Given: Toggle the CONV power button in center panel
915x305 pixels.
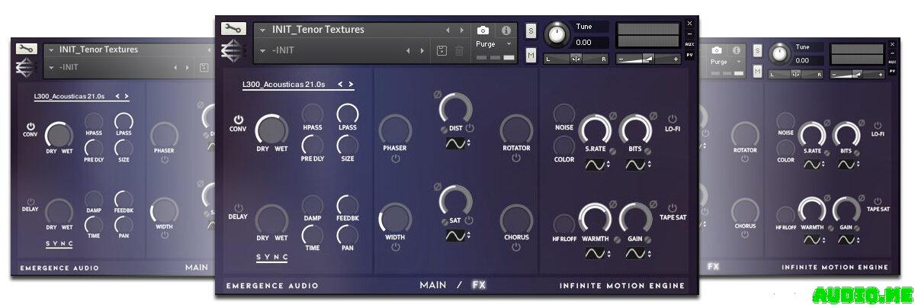Looking at the screenshot, I should 239,120.
